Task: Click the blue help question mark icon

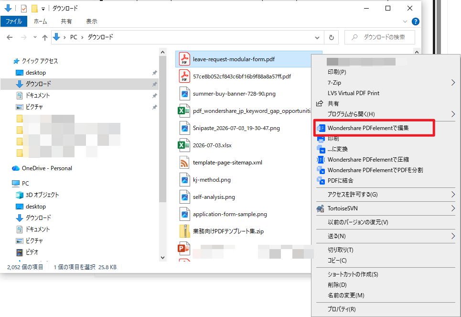Action: point(416,22)
